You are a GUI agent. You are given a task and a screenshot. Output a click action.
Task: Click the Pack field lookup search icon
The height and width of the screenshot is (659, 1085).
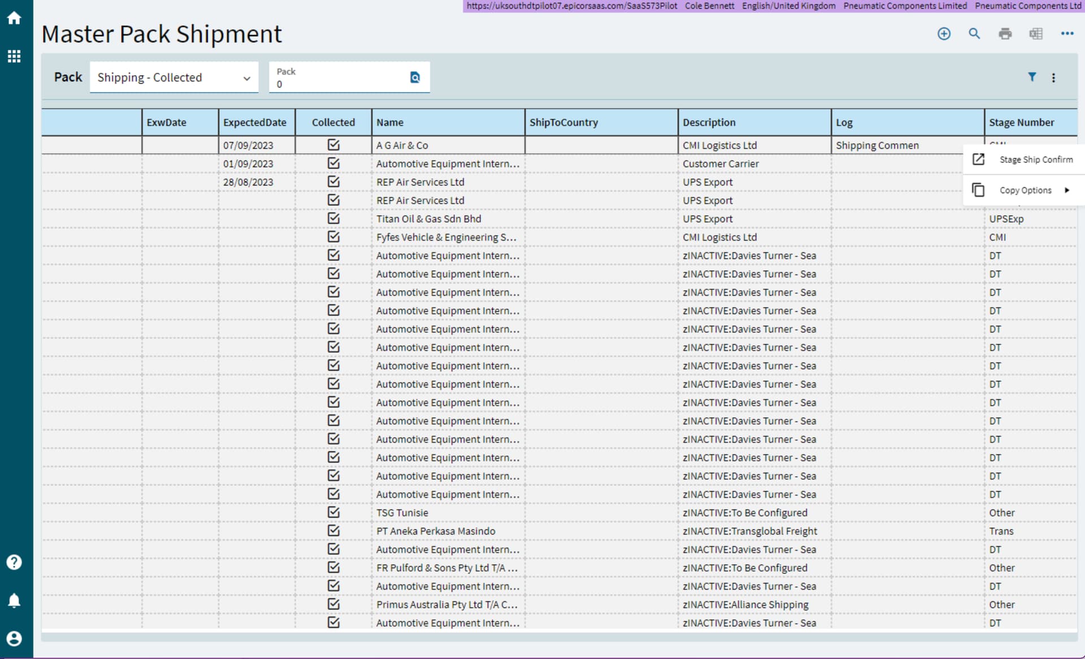pos(415,77)
